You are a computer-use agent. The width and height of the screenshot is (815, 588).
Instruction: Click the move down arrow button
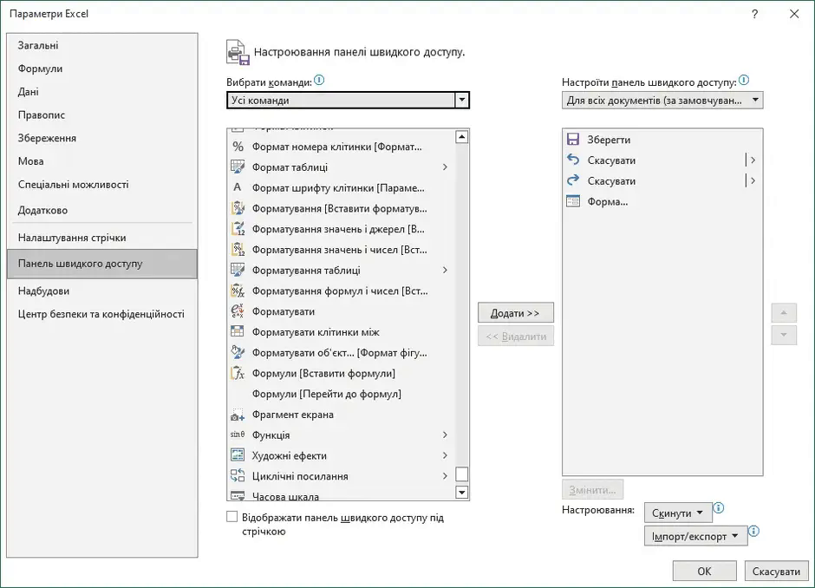click(784, 336)
